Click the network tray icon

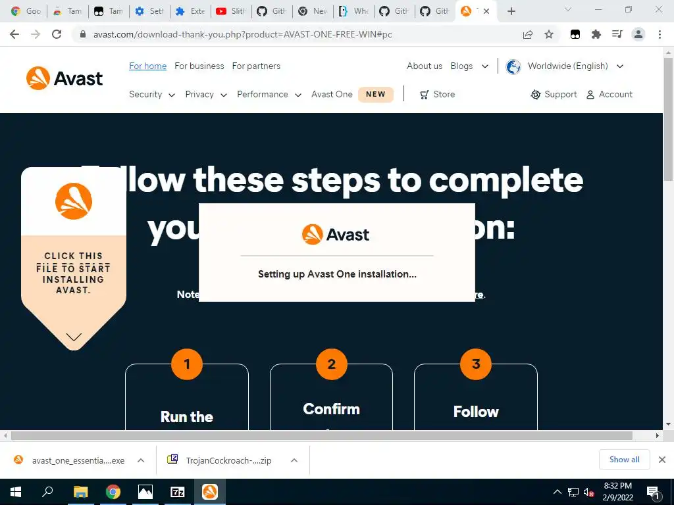pos(573,492)
